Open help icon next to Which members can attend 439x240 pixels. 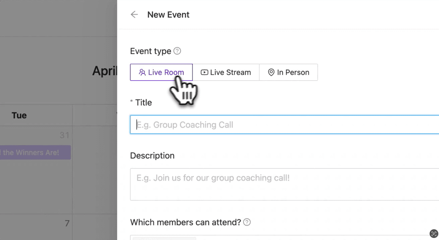point(247,222)
